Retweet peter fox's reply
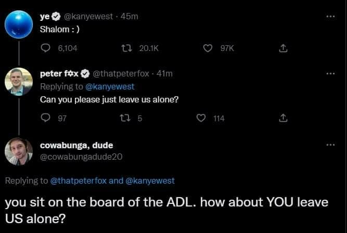Screen dimensions: 347x233 pyautogui.click(x=125, y=118)
